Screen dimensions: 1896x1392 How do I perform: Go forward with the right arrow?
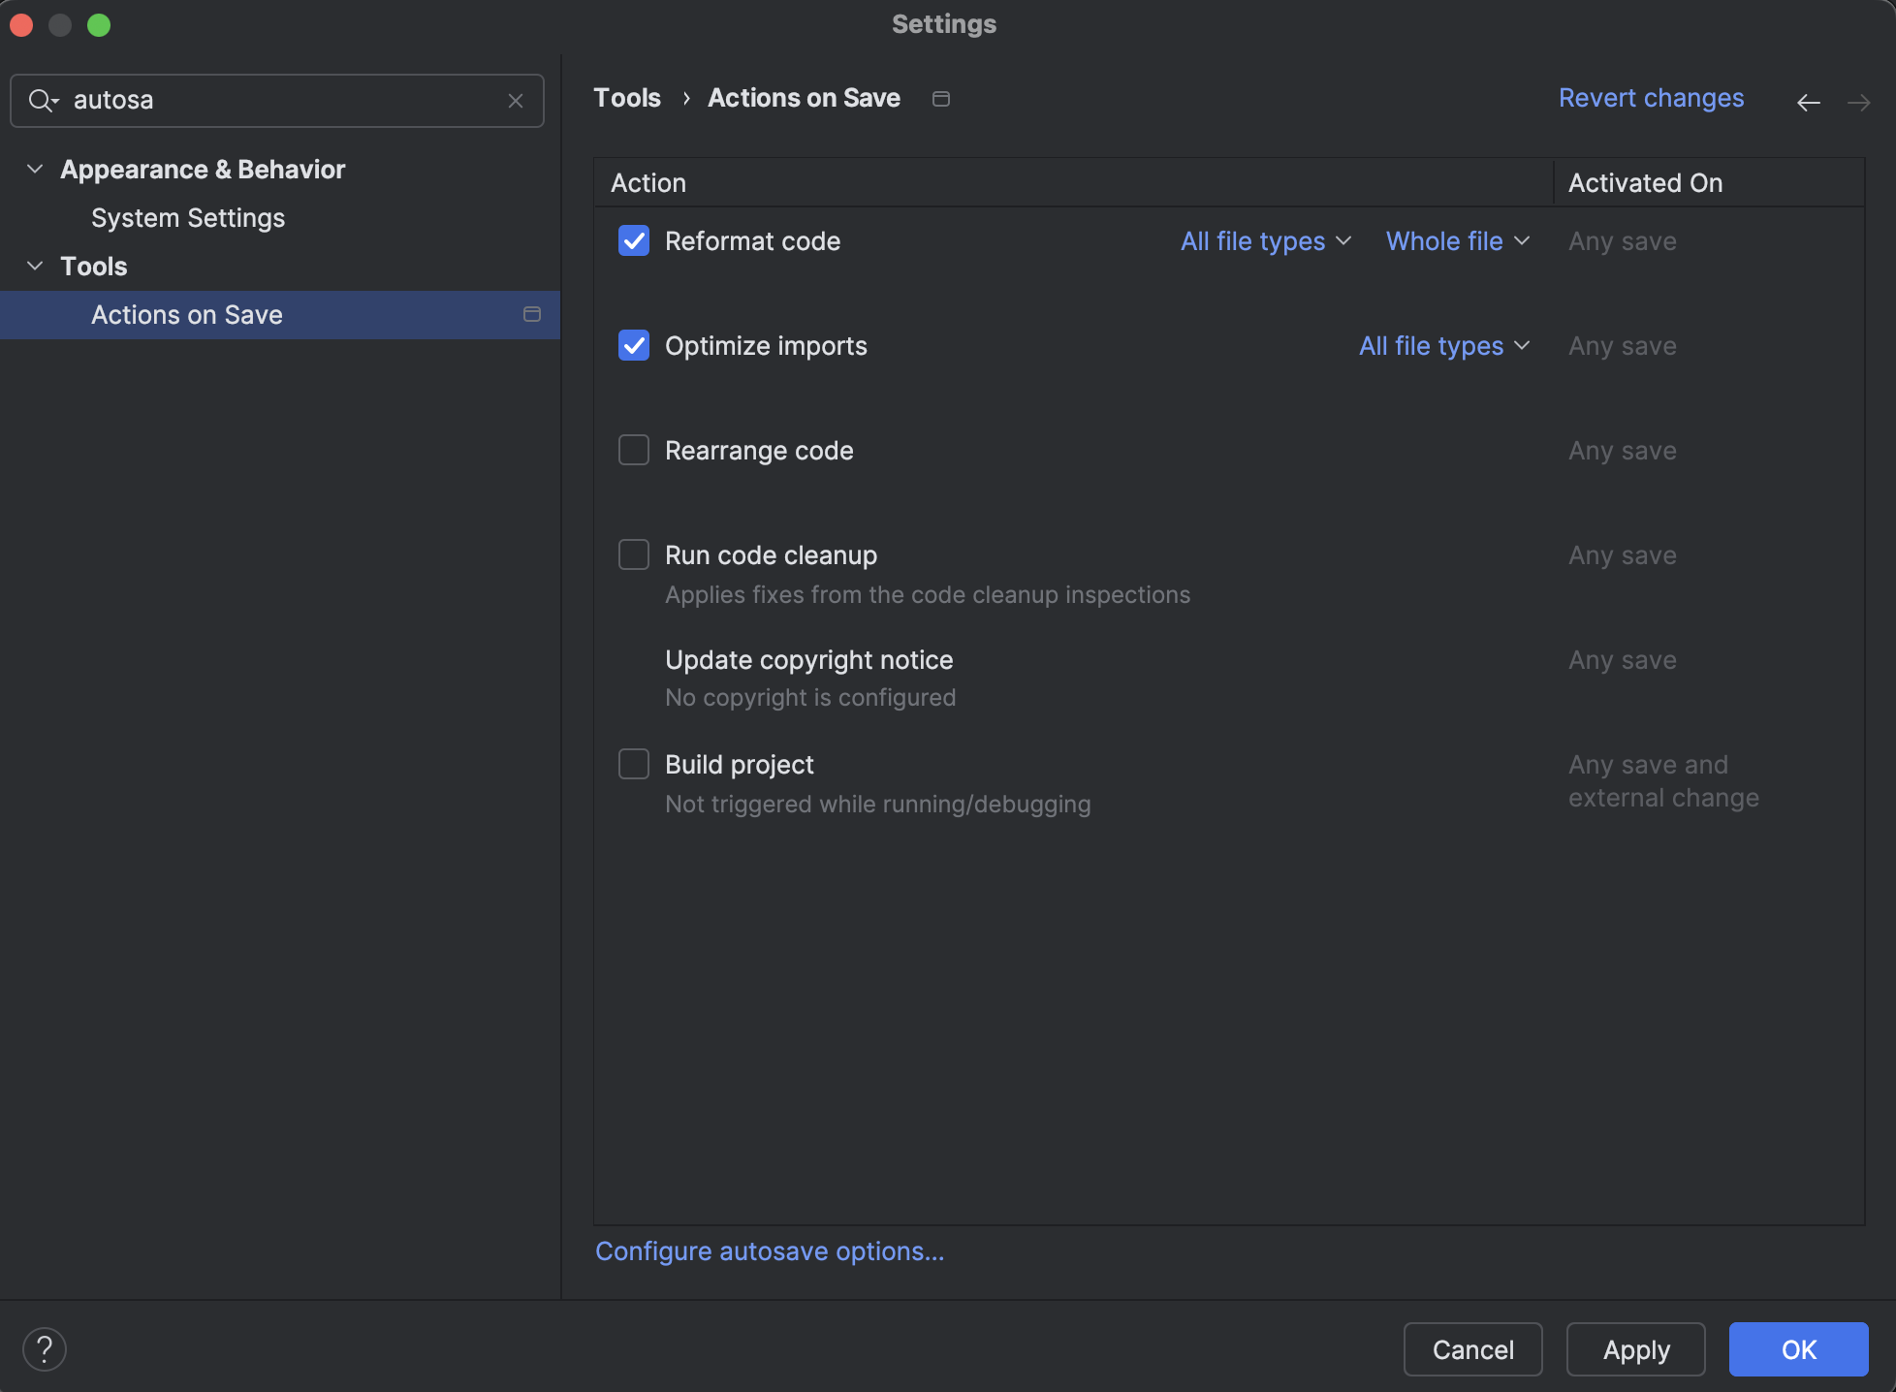pyautogui.click(x=1859, y=103)
